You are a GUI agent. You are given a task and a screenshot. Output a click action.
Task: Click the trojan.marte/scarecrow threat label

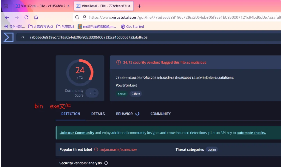pos(118,149)
